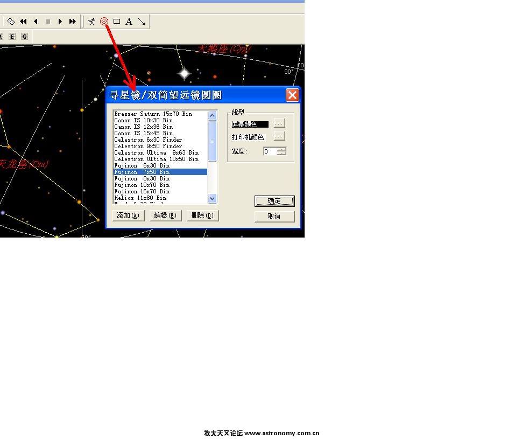Click the 添加(A) add button
This screenshot has height=439, width=522.
[x=129, y=215]
